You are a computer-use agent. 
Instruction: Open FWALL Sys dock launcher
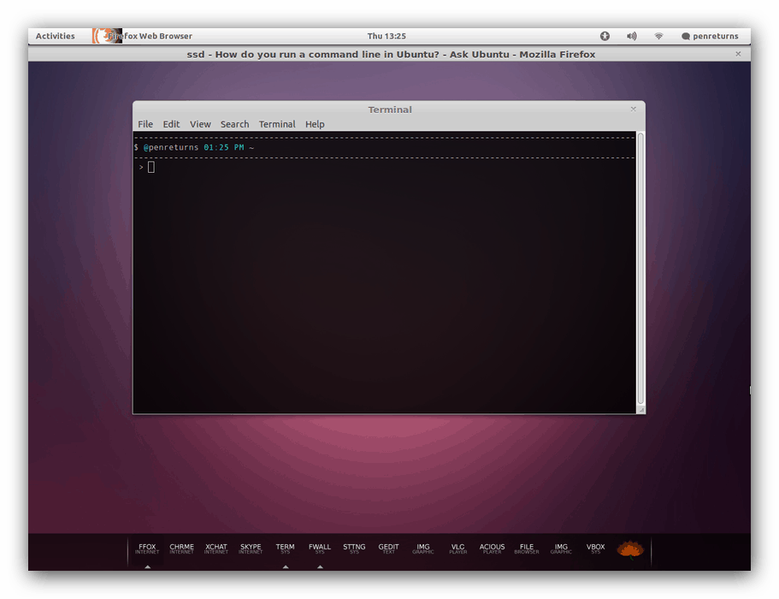[x=320, y=549]
